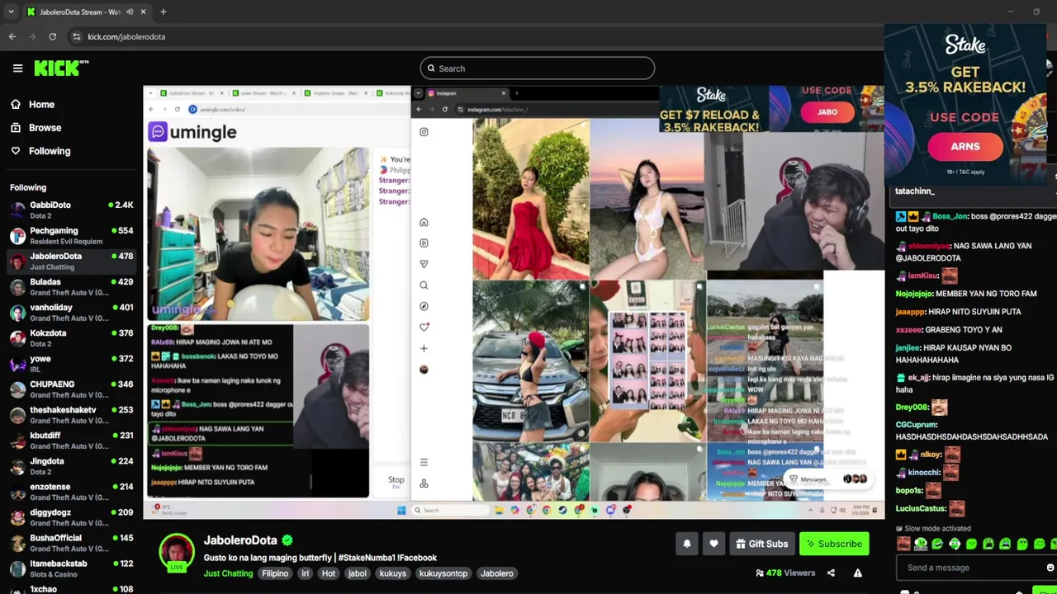Open Pechgaming channel in Following list
1057x594 pixels.
pos(71,235)
